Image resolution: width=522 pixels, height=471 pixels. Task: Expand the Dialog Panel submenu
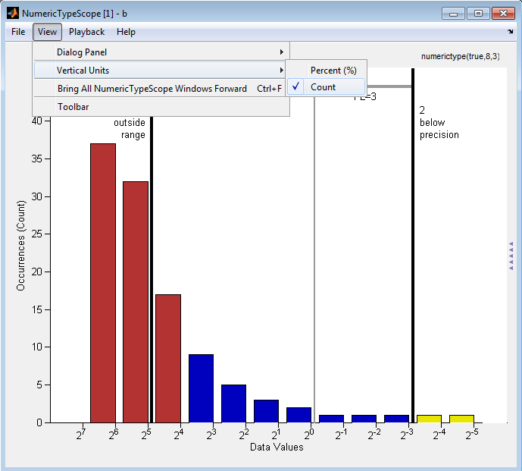point(161,52)
